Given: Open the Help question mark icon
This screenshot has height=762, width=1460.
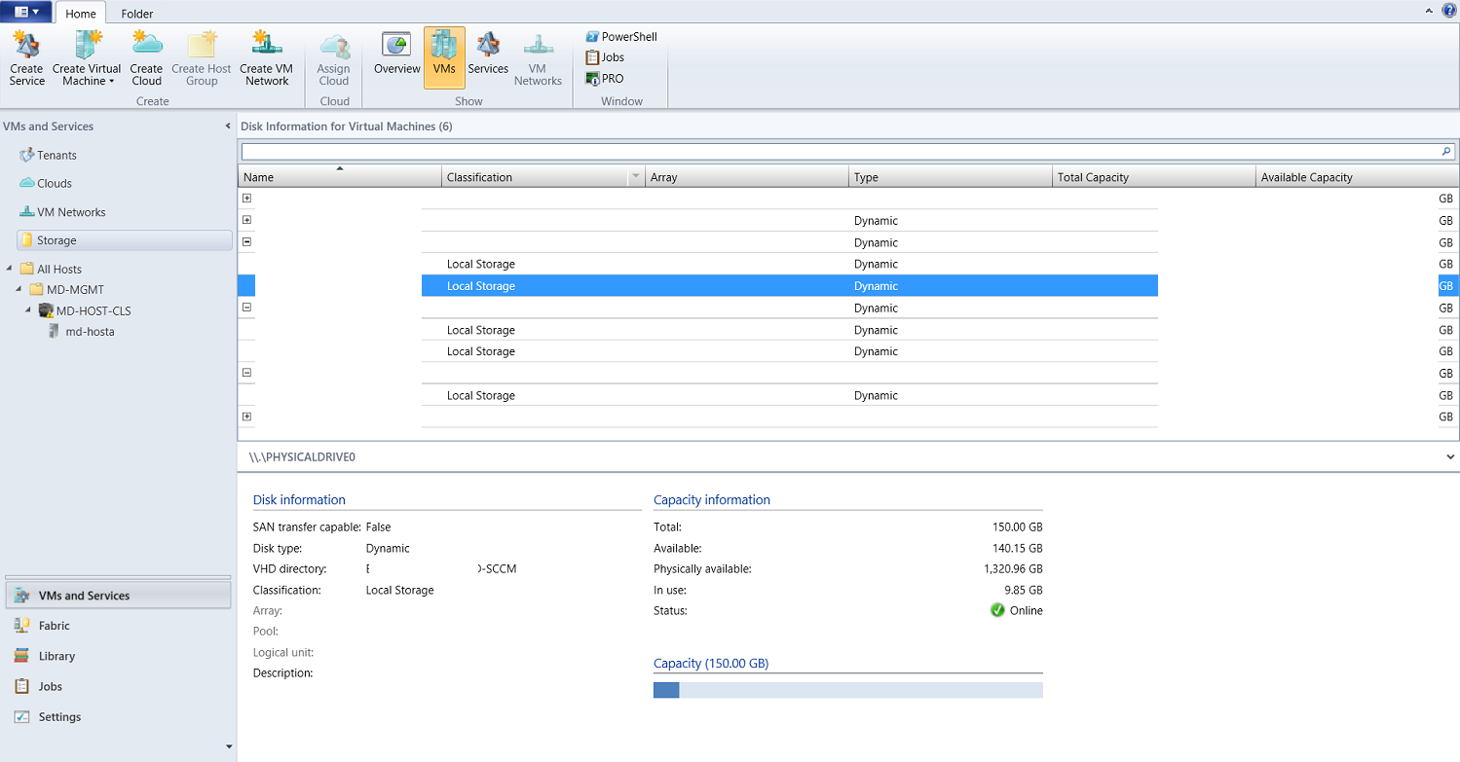Looking at the screenshot, I should point(1448,10).
